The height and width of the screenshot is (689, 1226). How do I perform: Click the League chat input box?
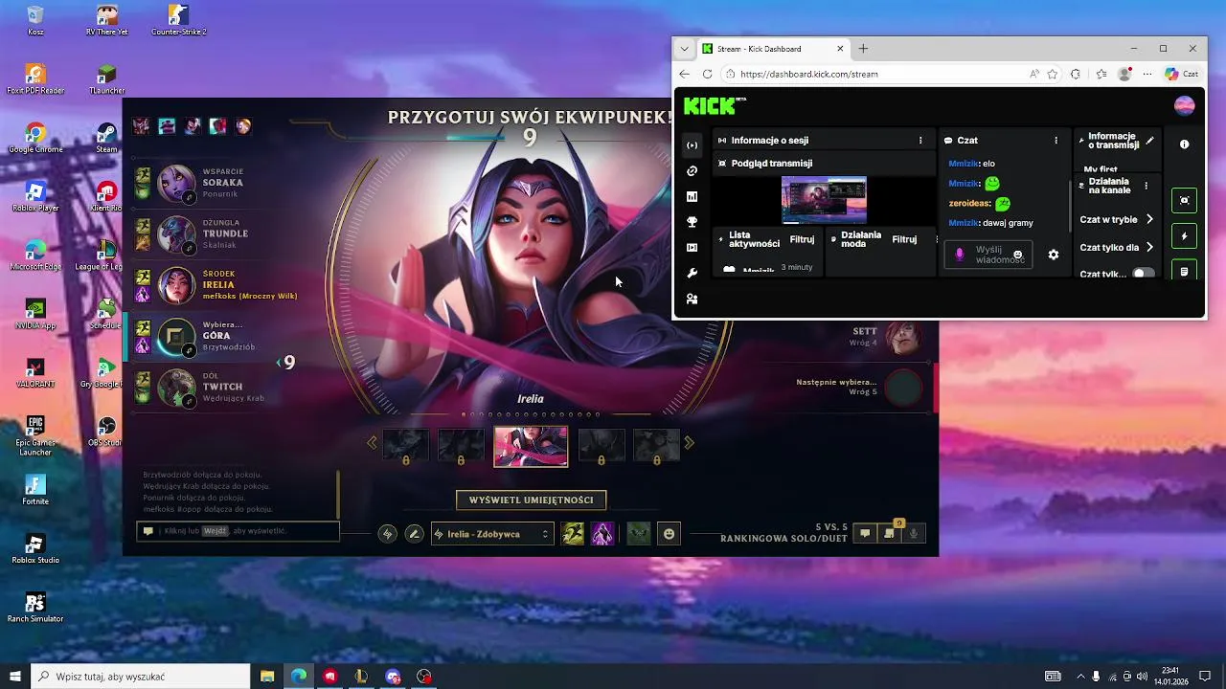238,531
